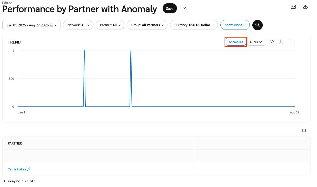Discard edits with the X button

[x=185, y=9]
